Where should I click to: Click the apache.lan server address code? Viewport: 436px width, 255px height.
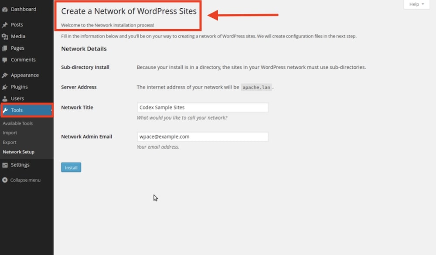[x=256, y=87]
